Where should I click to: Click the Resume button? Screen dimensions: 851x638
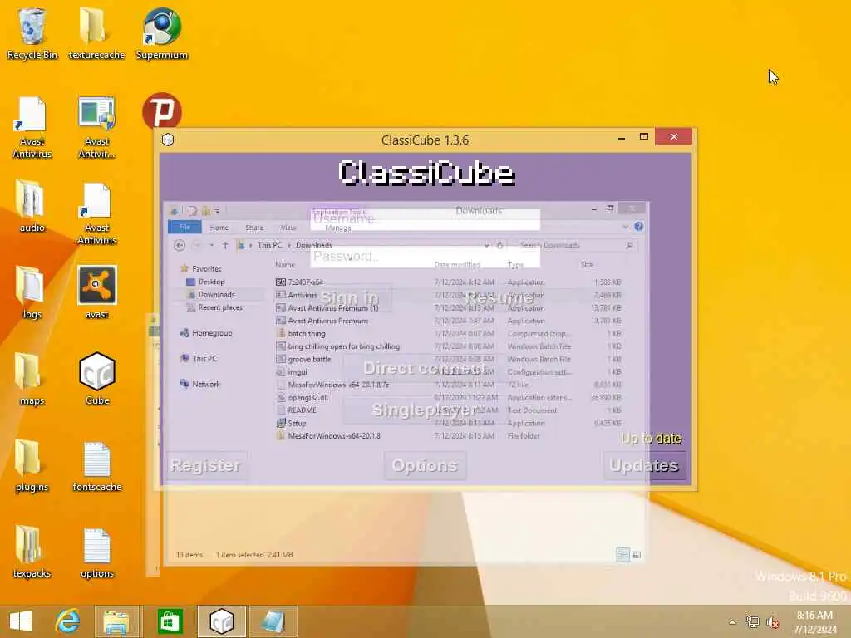(x=499, y=298)
